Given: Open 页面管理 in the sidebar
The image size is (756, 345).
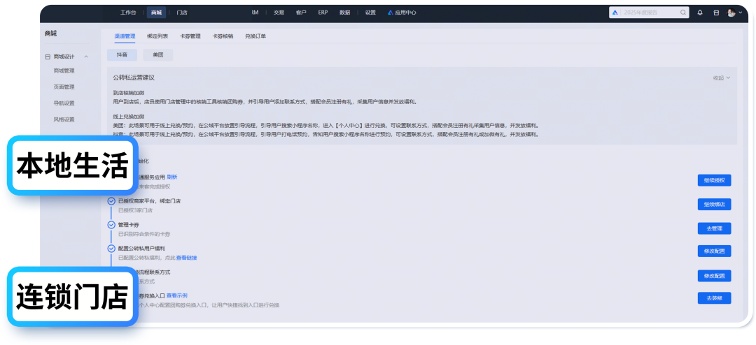Looking at the screenshot, I should [x=64, y=87].
